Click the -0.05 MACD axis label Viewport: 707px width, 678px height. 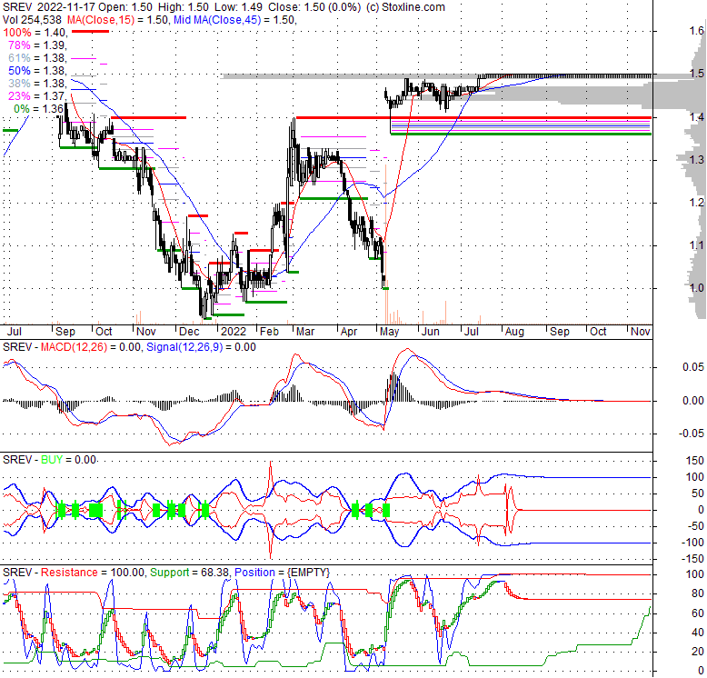pyautogui.click(x=692, y=434)
